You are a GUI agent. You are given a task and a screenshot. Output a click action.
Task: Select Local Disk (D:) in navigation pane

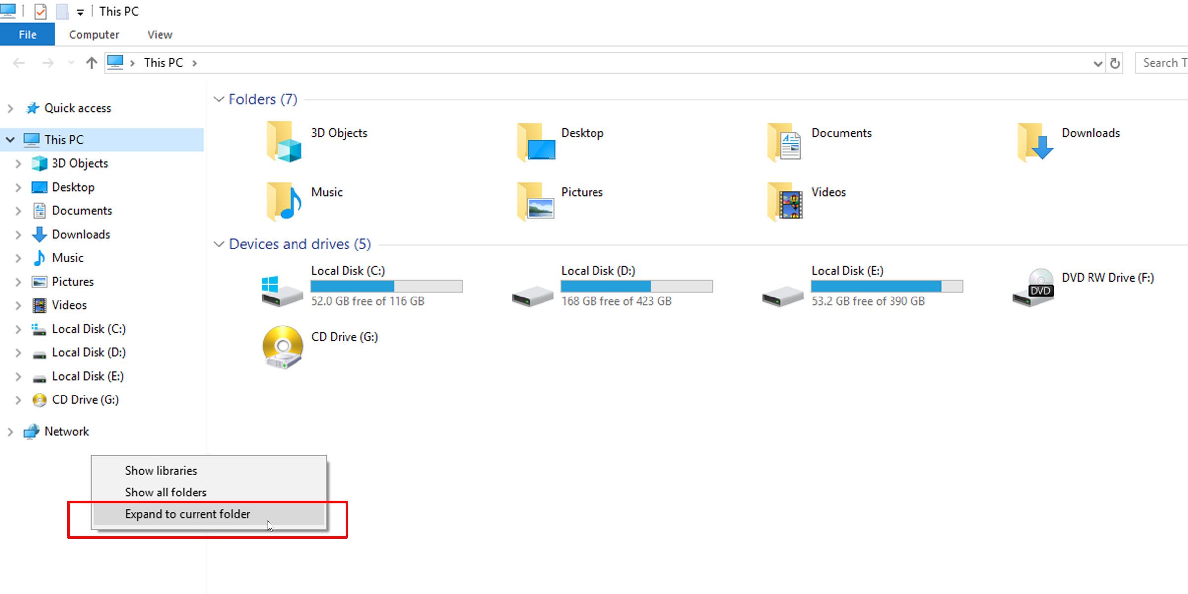pos(89,352)
